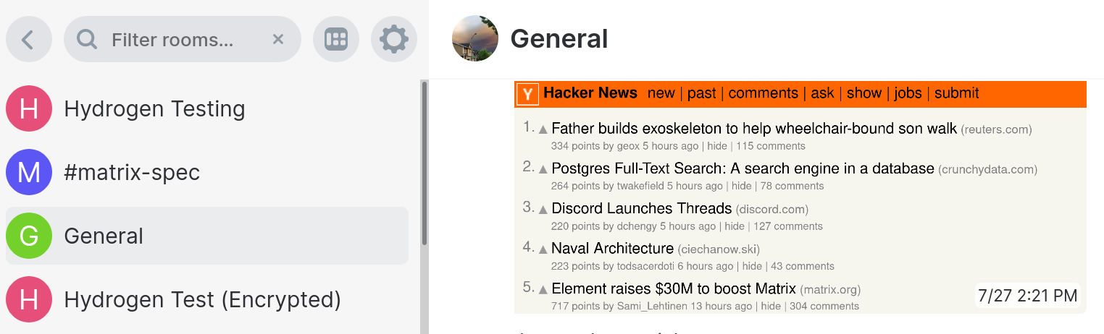Click the Hydrogen Test (Encrypted) avatar
The width and height of the screenshot is (1104, 334).
tap(29, 299)
